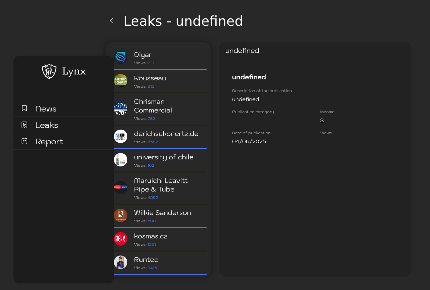Open the Report menu item
The image size is (430, 290).
pos(64,141)
